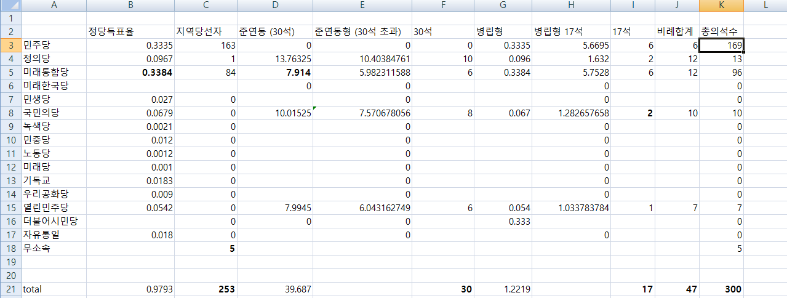Viewport: 787px width, 298px height.
Task: Select the 녹색당 party cell
Action: click(54, 127)
